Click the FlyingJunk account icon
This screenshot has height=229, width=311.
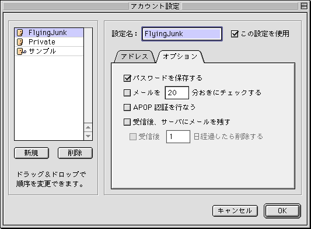(x=20, y=33)
